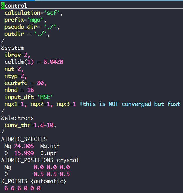Click the ATOMIC_POSITIONS card heading

pos(27,160)
